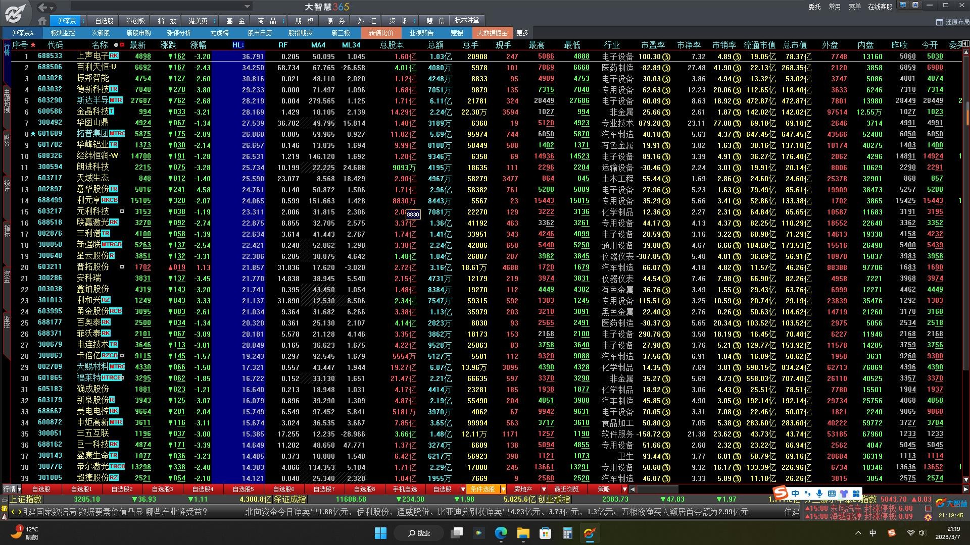Select stock name 斯达半导
Screen dimensions: 970x545
click(x=92, y=100)
